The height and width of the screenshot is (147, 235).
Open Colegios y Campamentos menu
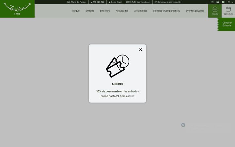[166, 11]
